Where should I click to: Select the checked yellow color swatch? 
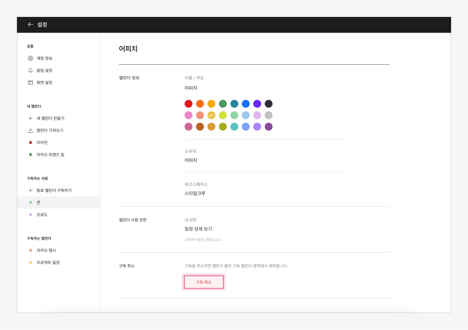211,115
